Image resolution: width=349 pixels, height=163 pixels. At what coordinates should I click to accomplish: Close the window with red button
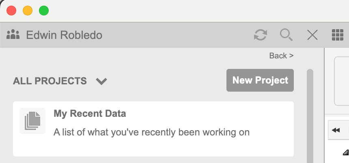click(11, 11)
